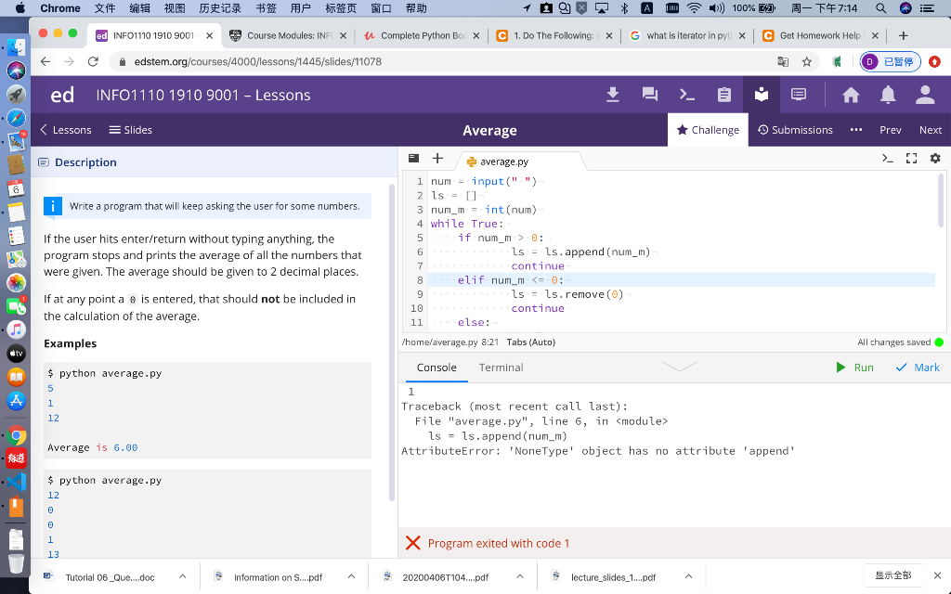Click the ed logo
The height and width of the screenshot is (594, 951).
pos(62,95)
